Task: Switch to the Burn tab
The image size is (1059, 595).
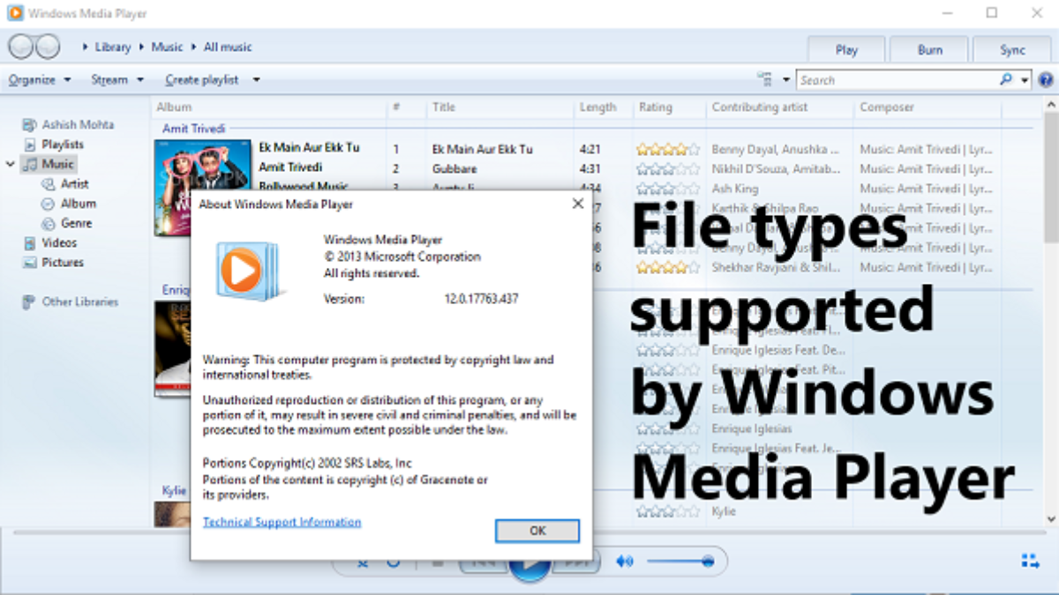Action: pos(929,49)
